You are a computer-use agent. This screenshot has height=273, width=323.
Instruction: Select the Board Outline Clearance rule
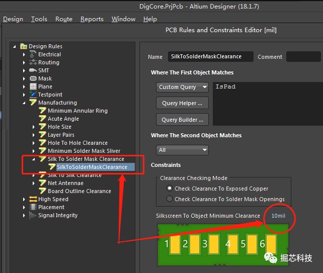pos(79,191)
